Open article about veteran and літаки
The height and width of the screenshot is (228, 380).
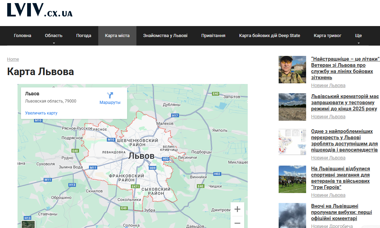(x=345, y=68)
